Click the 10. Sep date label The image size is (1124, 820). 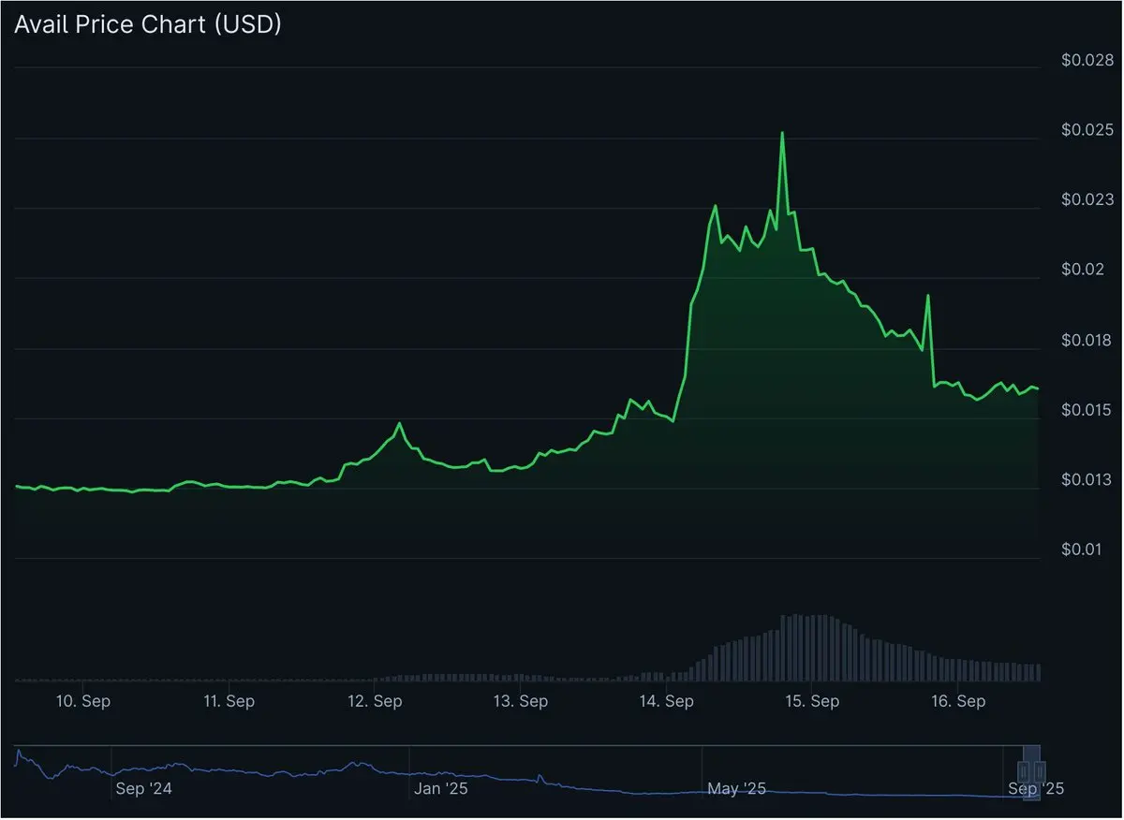click(82, 701)
